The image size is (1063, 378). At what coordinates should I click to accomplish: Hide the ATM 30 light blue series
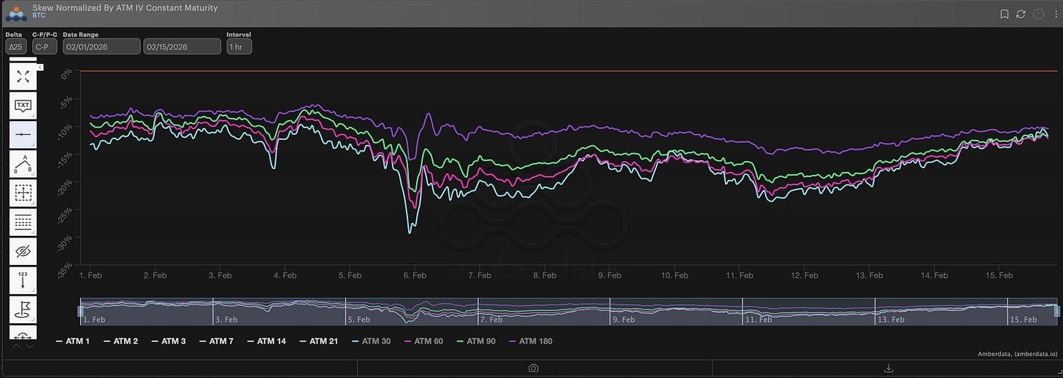click(x=371, y=341)
